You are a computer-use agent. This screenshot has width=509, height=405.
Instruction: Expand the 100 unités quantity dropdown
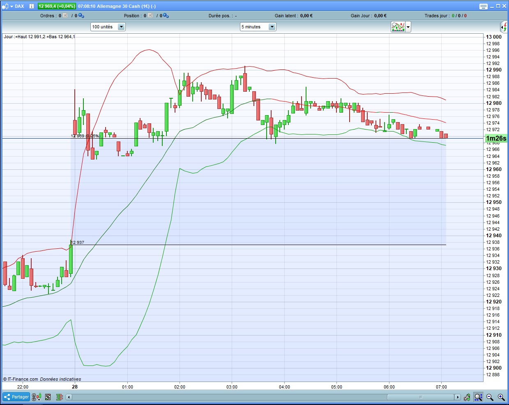121,27
